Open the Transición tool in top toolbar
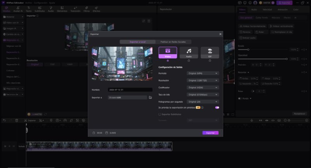Image resolution: width=311 pixels, height=168 pixels. coord(75,9)
